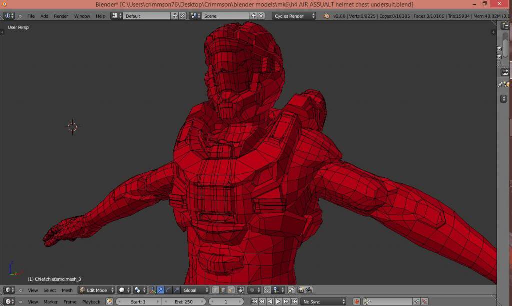
Task: Jump to the next keyframe
Action: (286, 302)
